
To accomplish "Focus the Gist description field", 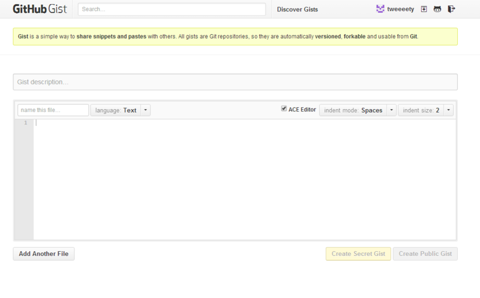I will click(235, 82).
